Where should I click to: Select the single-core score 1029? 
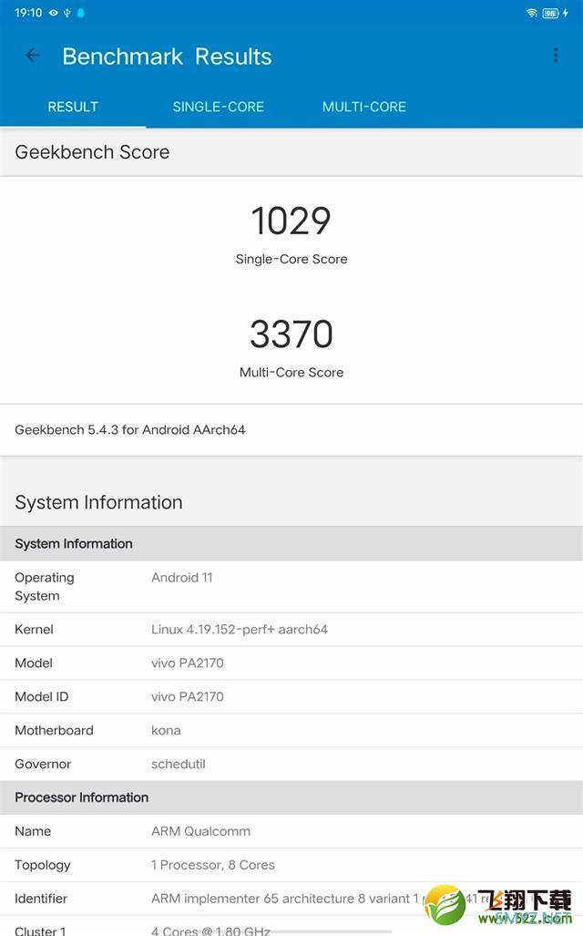[291, 221]
